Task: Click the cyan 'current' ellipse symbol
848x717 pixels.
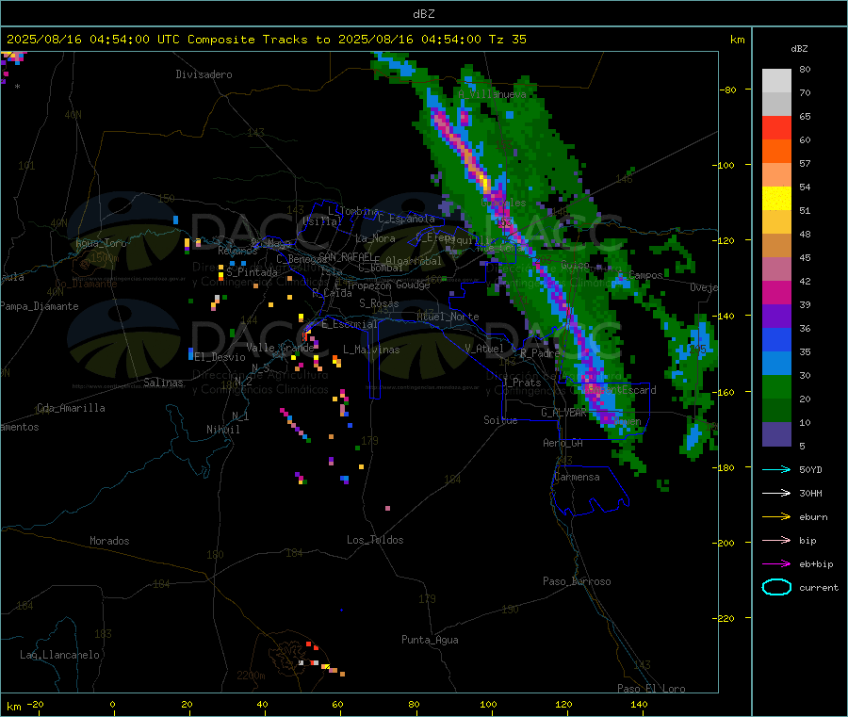Action: [x=776, y=587]
